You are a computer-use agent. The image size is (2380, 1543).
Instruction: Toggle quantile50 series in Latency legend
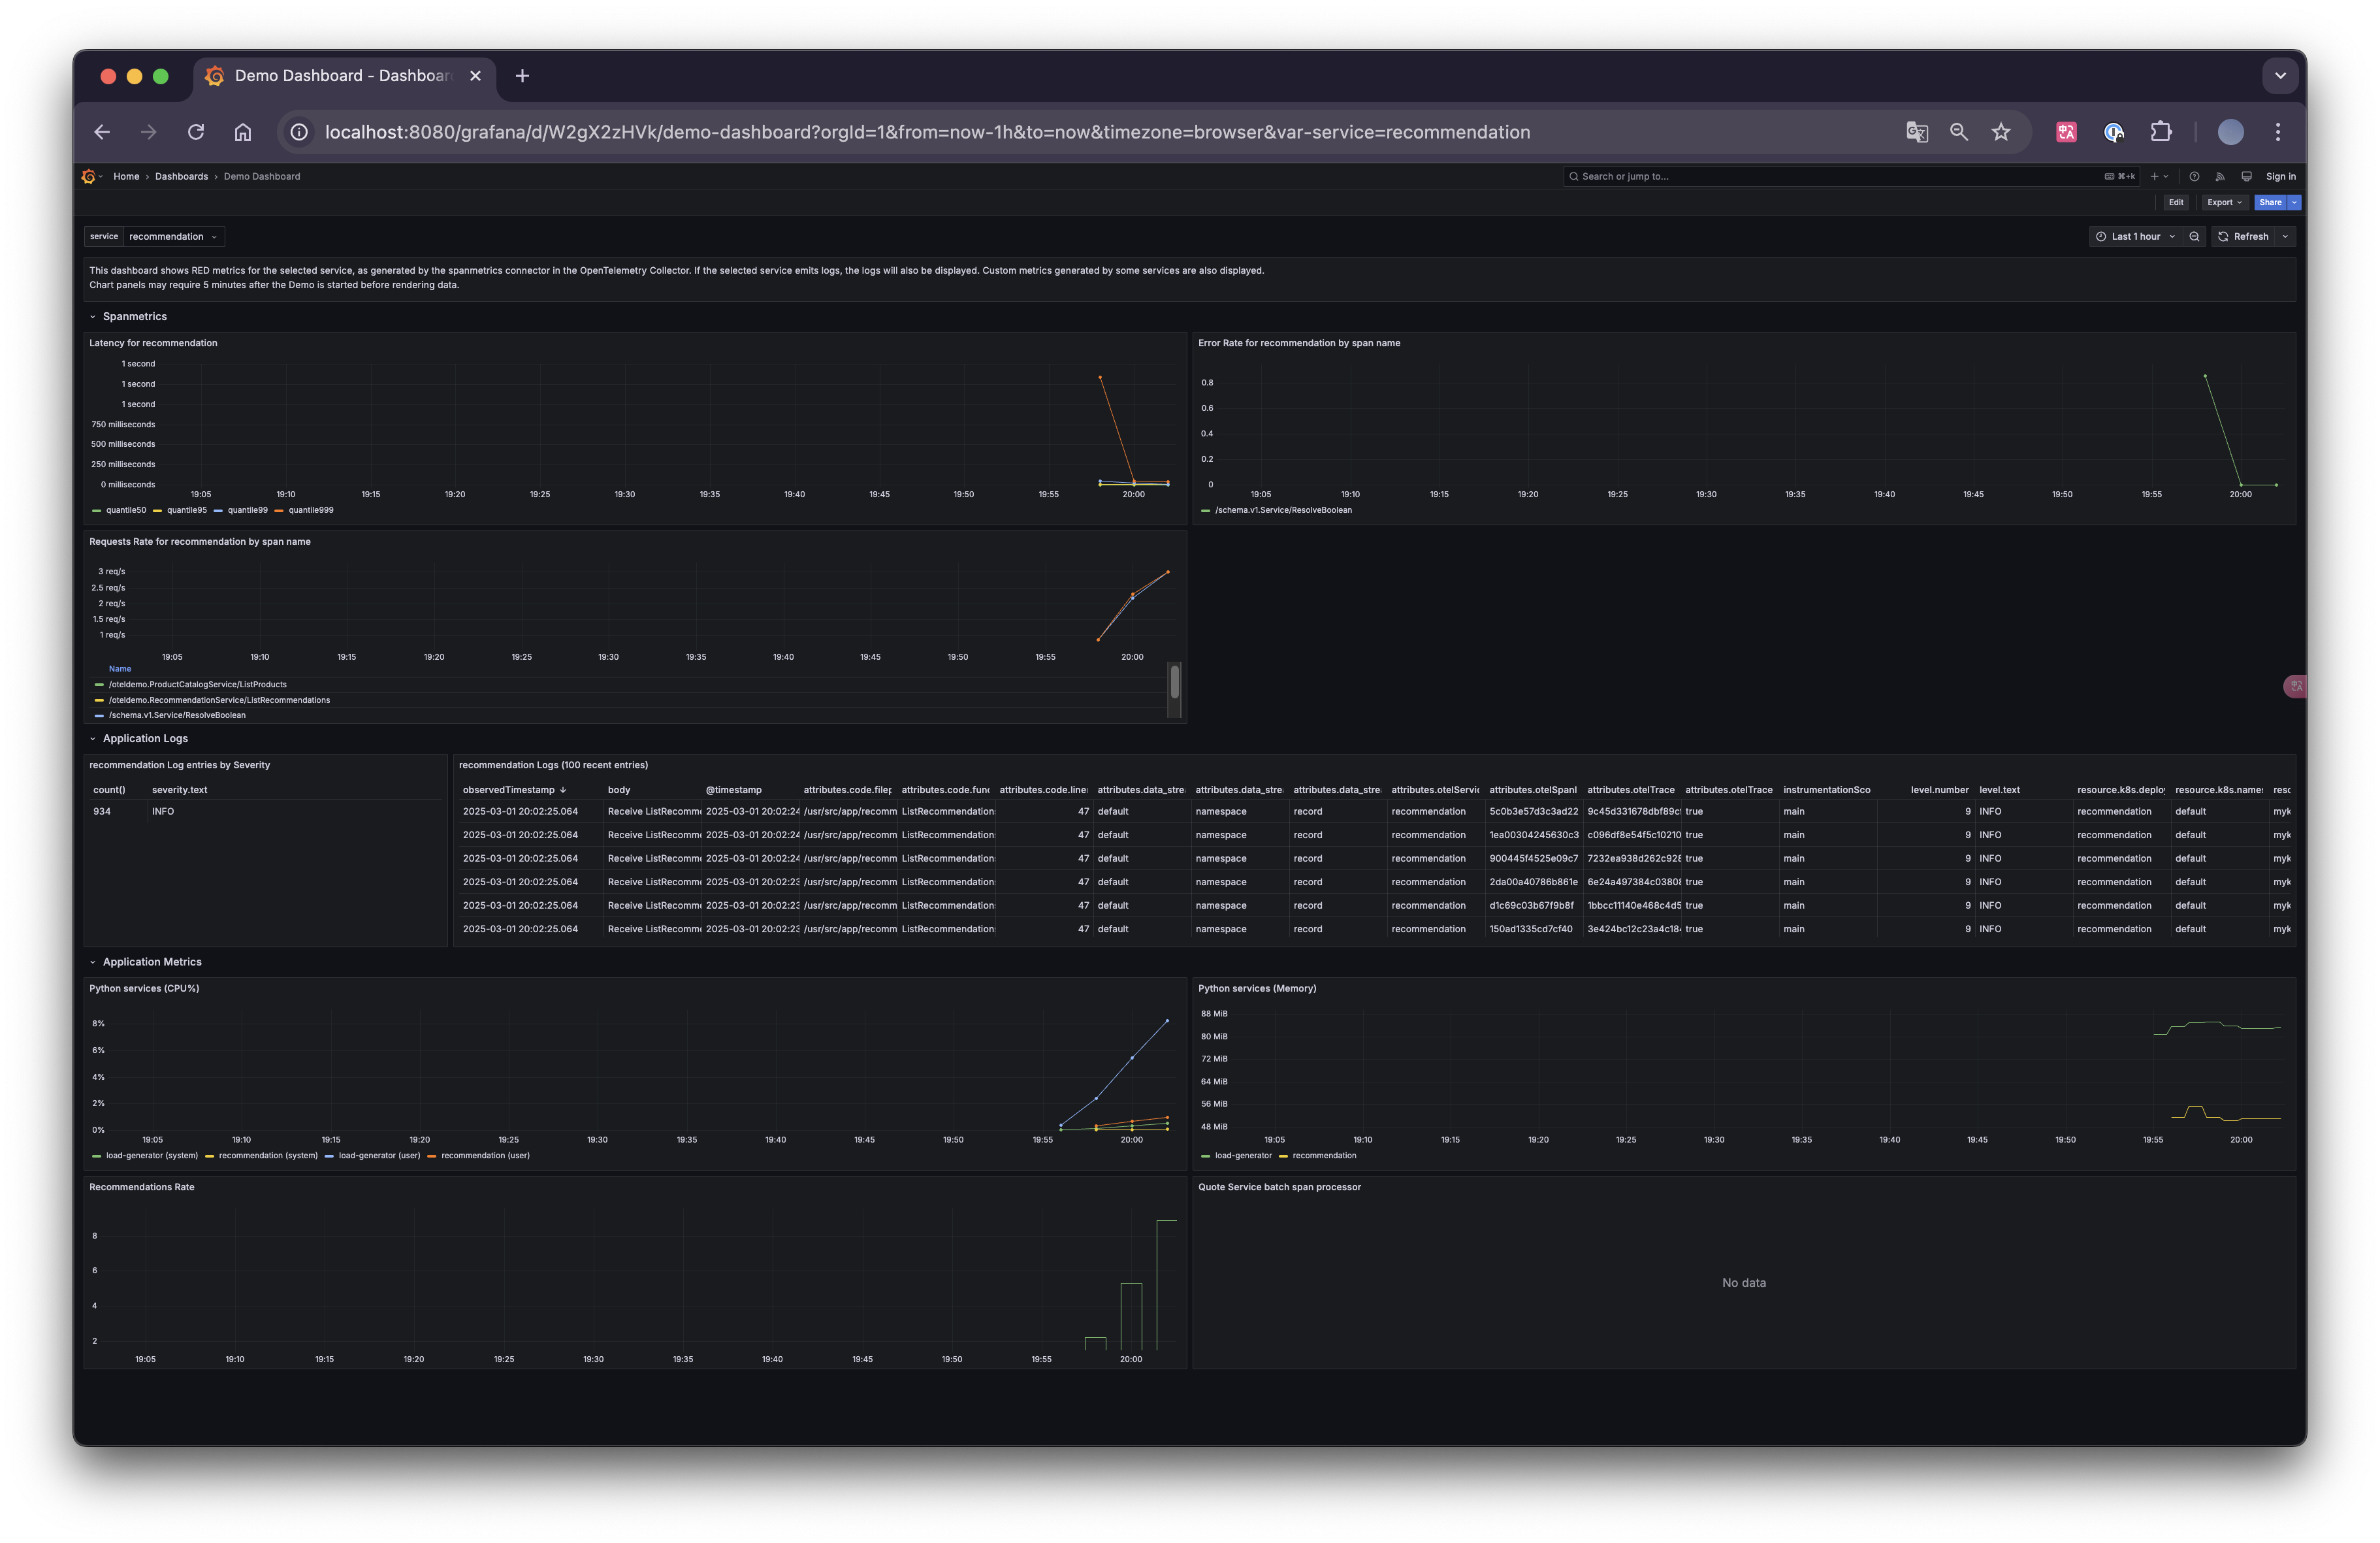tap(126, 510)
